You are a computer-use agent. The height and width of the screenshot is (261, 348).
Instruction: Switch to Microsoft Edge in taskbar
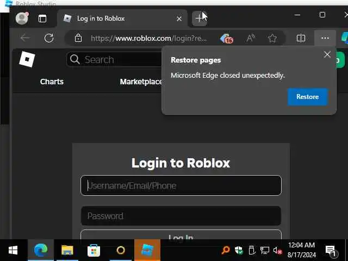pos(41,250)
